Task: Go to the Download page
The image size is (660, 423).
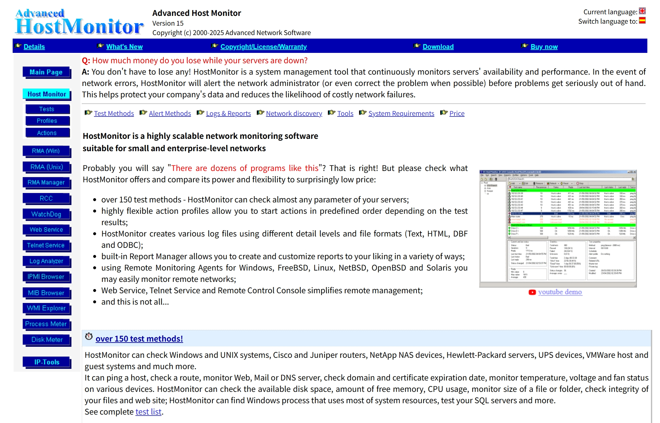Action: (x=438, y=47)
